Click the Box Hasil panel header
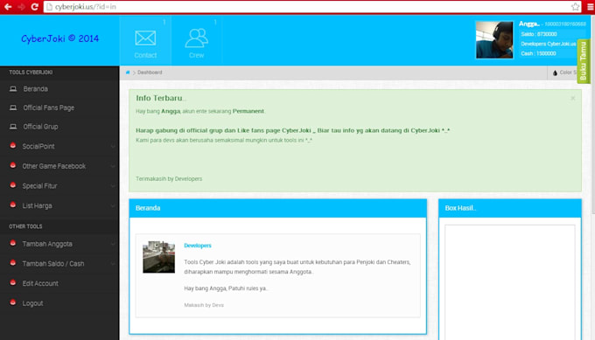The image size is (595, 340). 510,208
